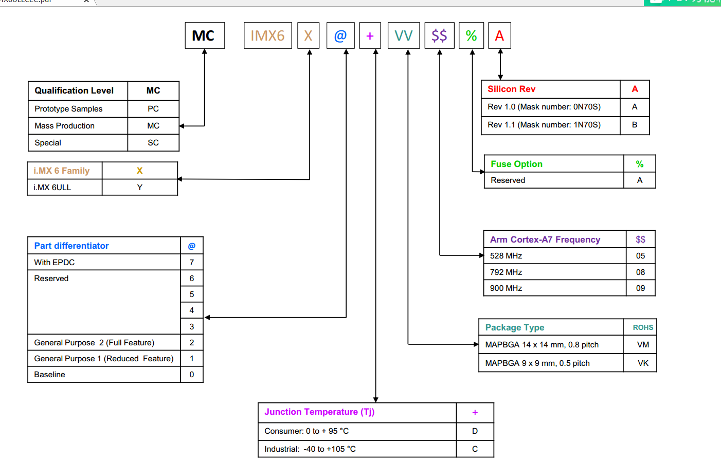Select the 09 frequency code
This screenshot has height=462, width=721.
coord(641,288)
